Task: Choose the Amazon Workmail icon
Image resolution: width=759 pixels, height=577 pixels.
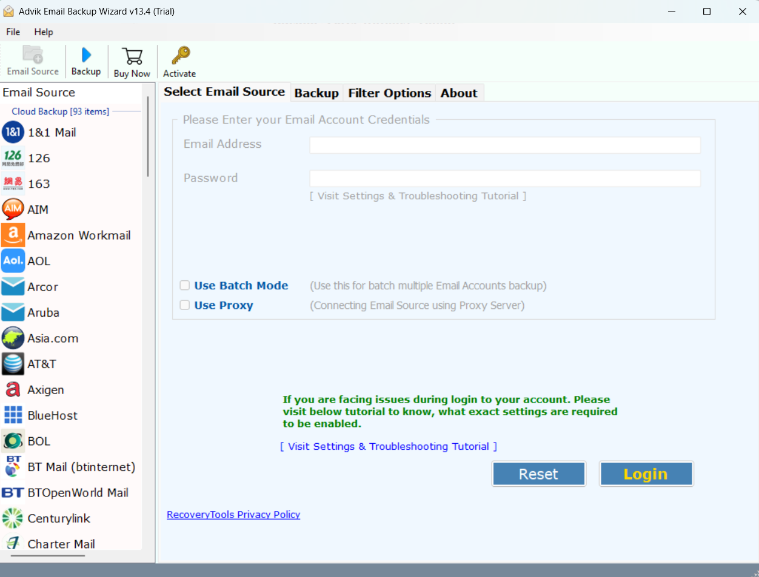Action: click(13, 235)
